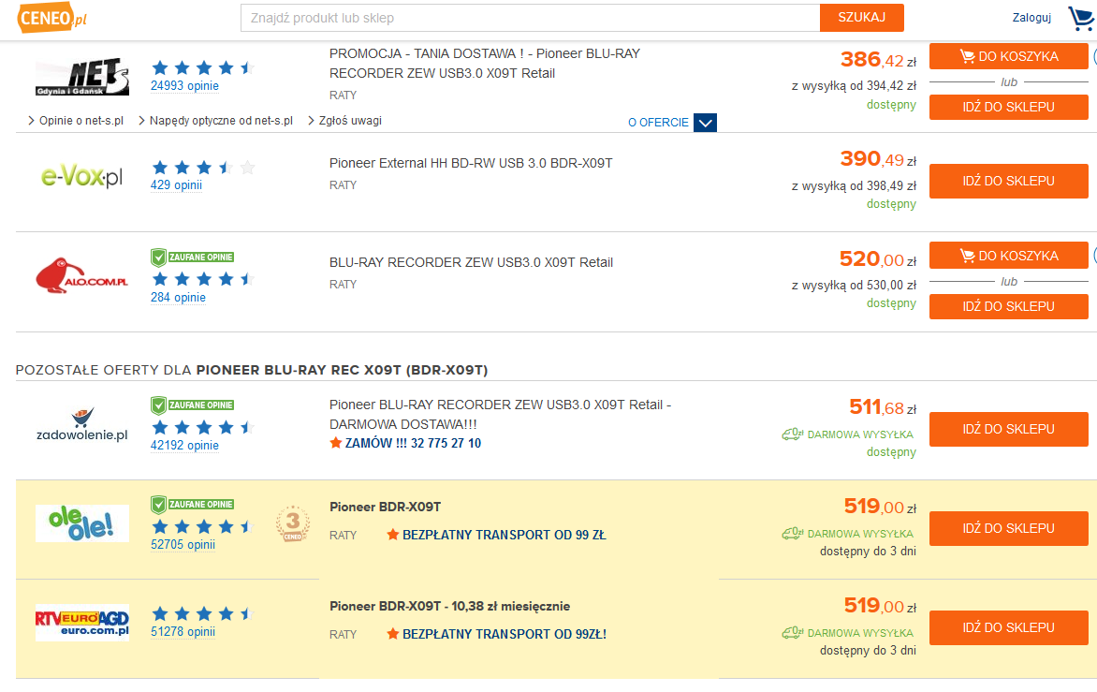Click the Zaufane Opinie badge for zadowolenie.pl

click(193, 405)
